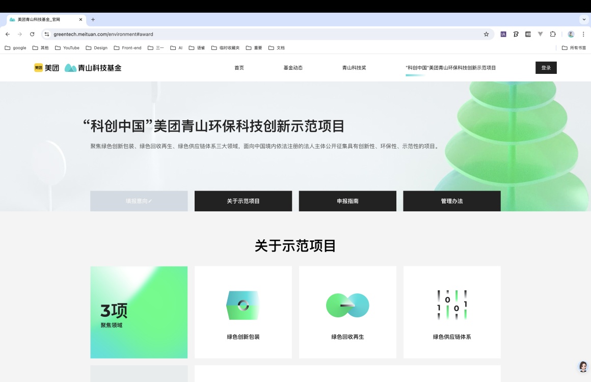Click the 登录 login button
The image size is (591, 382).
[x=546, y=68]
